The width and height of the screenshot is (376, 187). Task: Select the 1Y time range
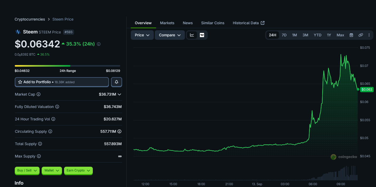(329, 35)
